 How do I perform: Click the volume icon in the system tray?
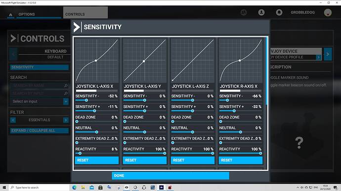tap(302, 188)
